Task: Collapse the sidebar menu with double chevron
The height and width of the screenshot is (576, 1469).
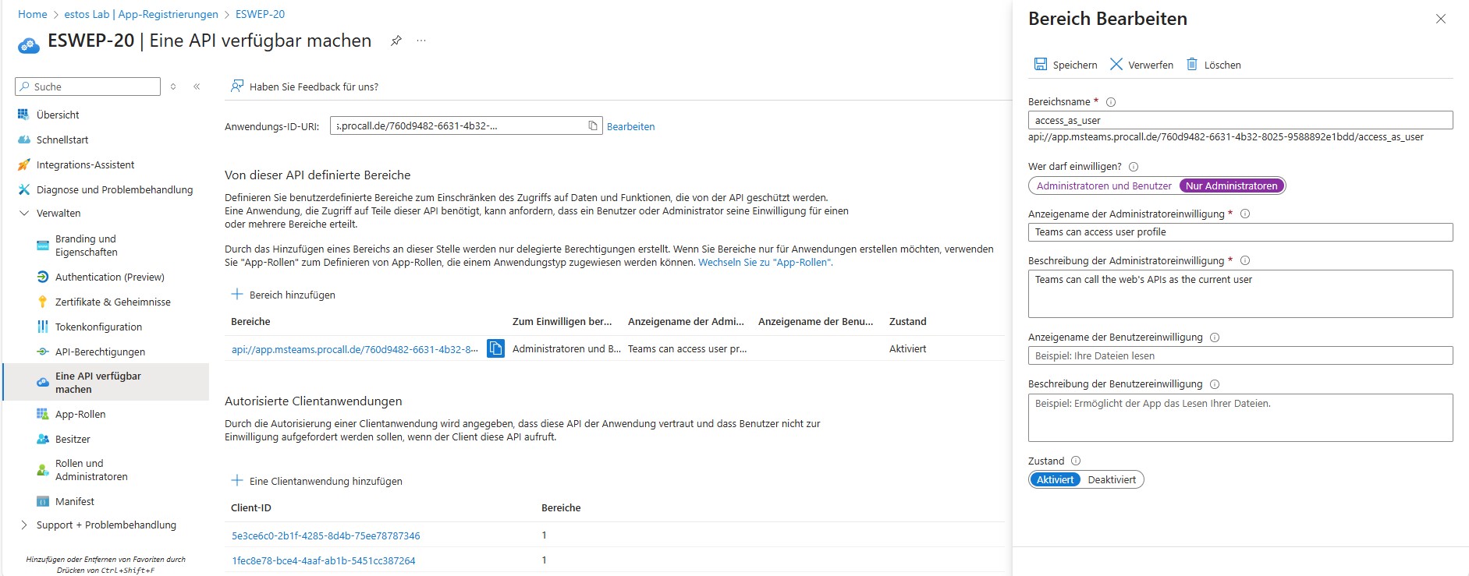Action: click(197, 87)
